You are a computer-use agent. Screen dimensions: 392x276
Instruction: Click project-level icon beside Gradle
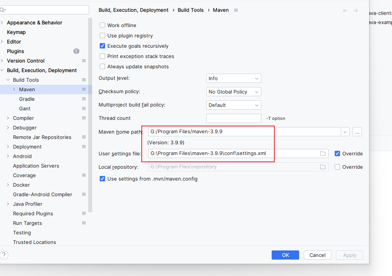84,99
